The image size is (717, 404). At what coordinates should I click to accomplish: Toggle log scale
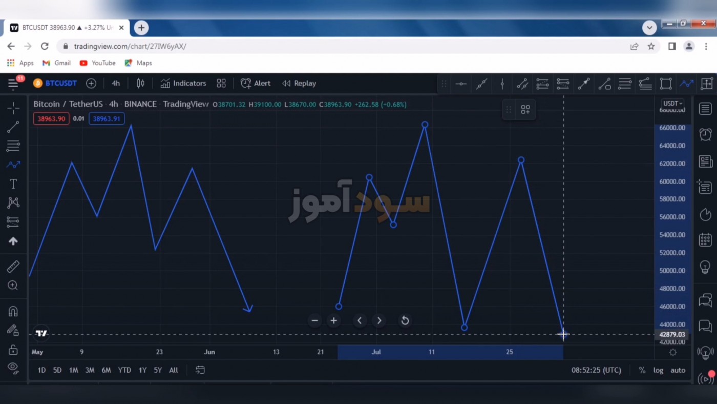pos(658,370)
